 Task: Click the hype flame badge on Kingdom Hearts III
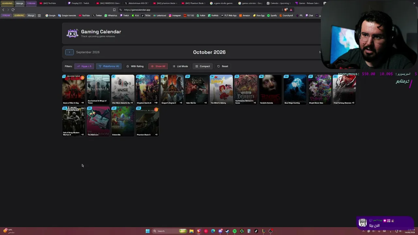tap(156, 78)
